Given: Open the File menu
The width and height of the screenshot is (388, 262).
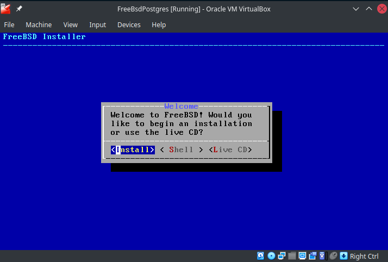Looking at the screenshot, I should click(x=9, y=25).
